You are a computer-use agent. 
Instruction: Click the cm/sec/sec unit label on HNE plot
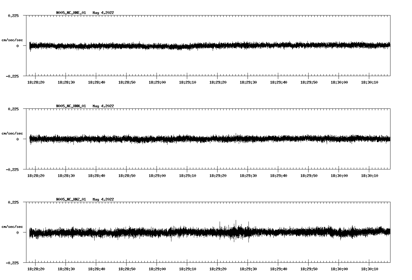(12, 40)
